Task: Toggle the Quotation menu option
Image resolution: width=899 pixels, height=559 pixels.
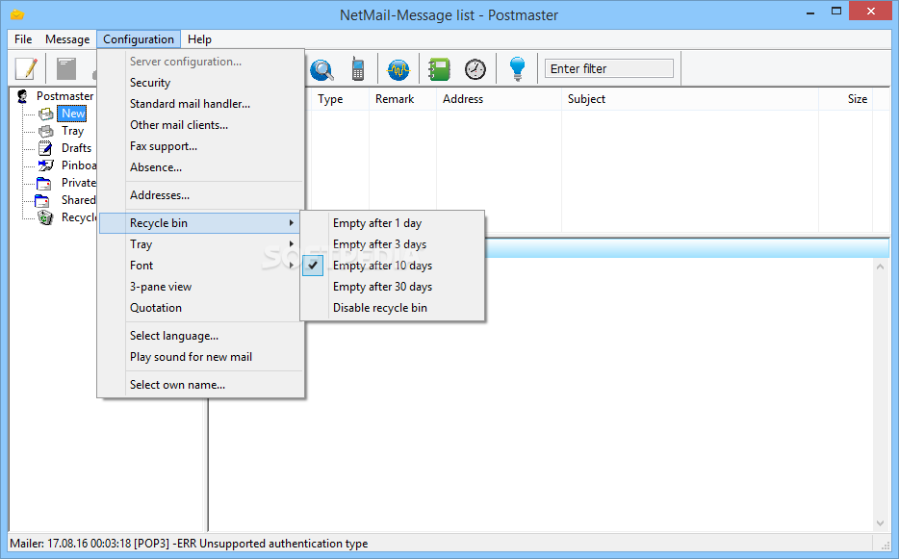Action: [200, 308]
